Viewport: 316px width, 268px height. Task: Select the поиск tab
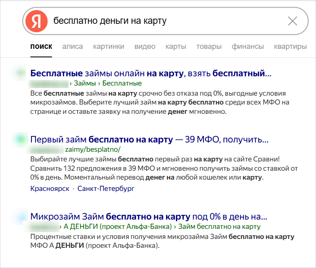[x=41, y=46]
